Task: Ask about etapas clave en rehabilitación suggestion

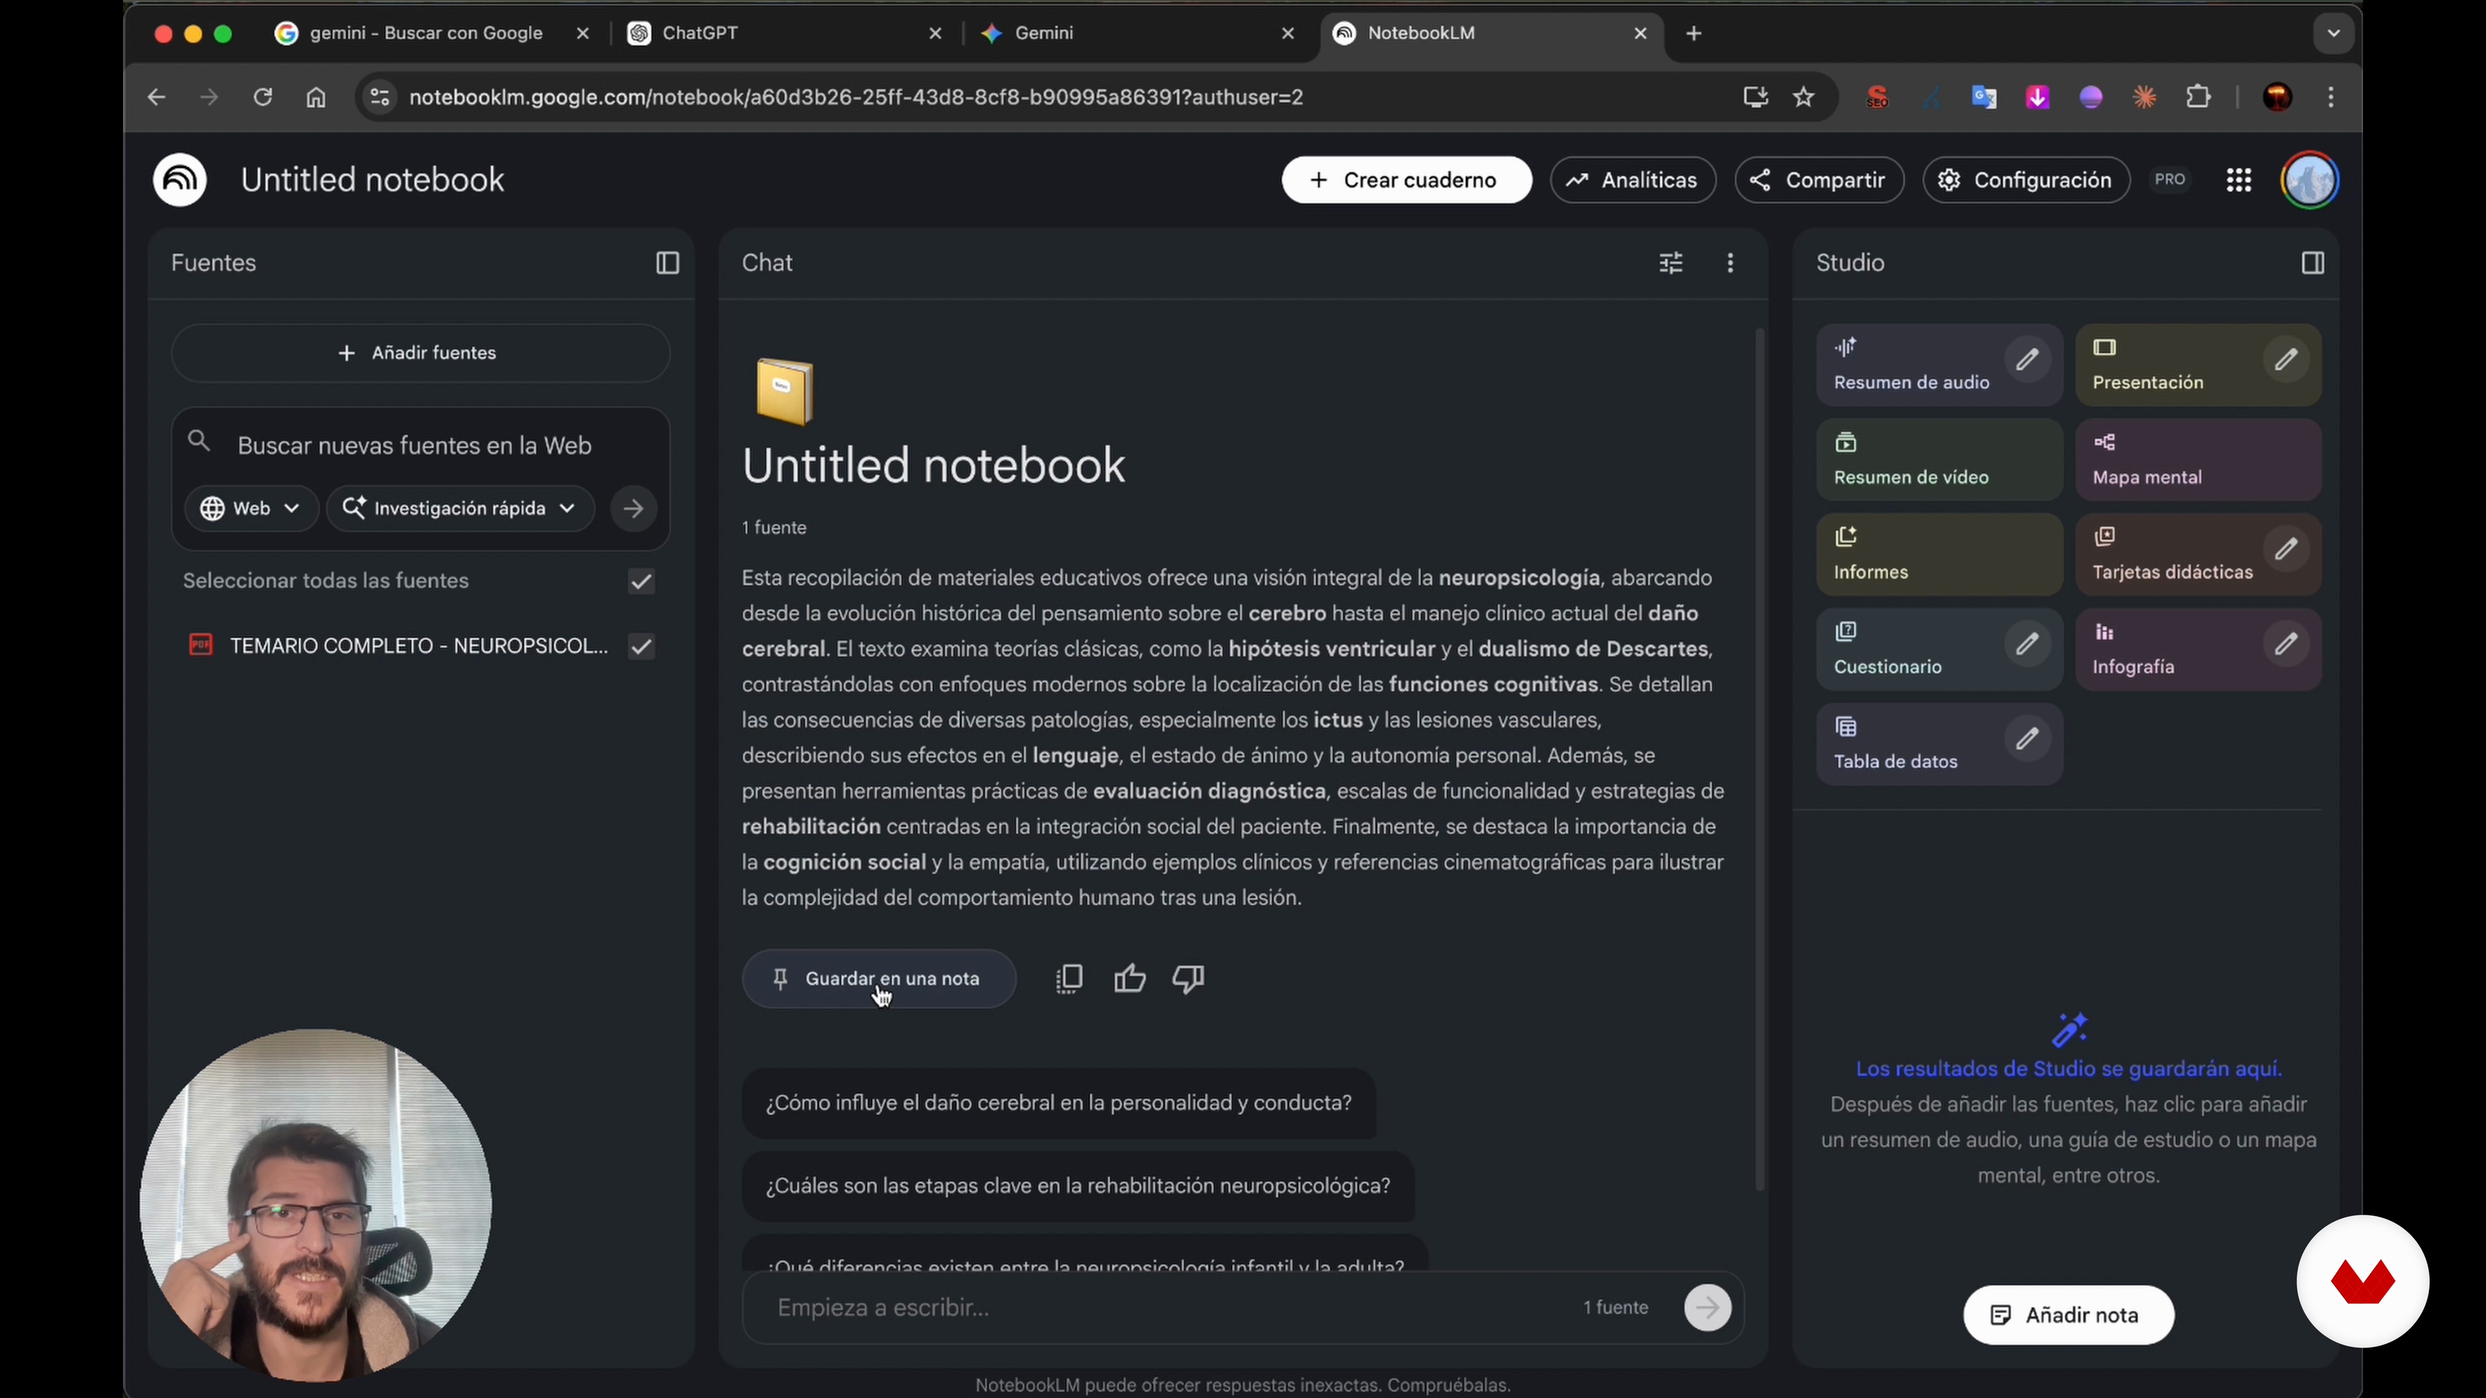Action: pos(1077,1186)
